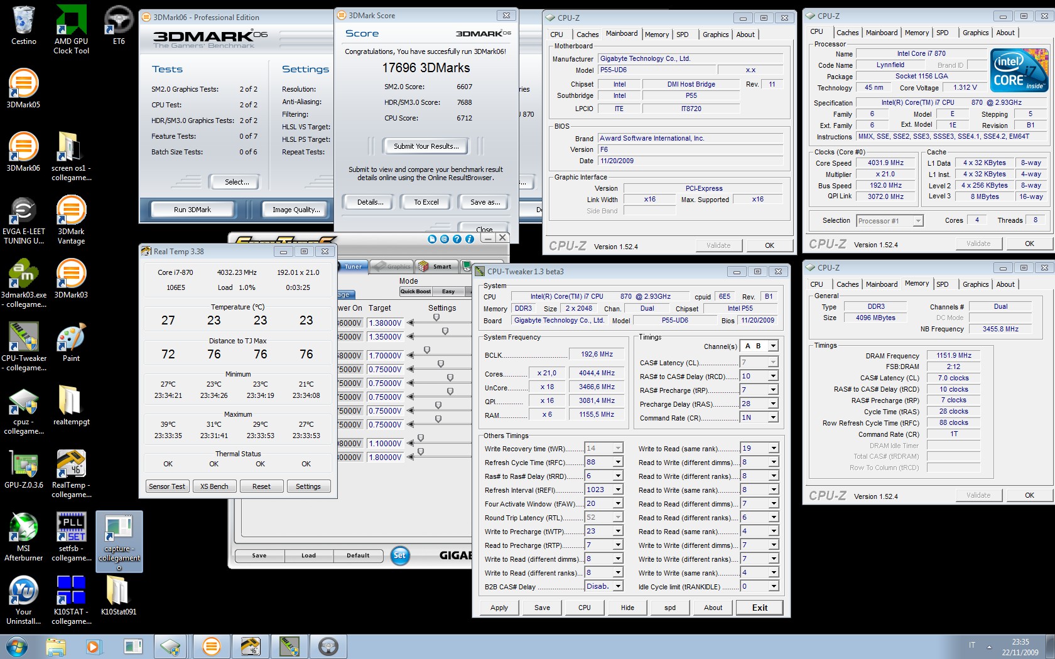Switch to 3DMark06 in the taskbar
The image size is (1055, 659).
[211, 646]
